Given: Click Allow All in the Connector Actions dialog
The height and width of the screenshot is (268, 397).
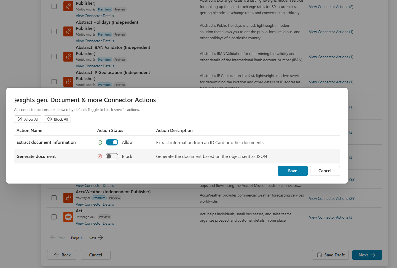Looking at the screenshot, I should (28, 119).
